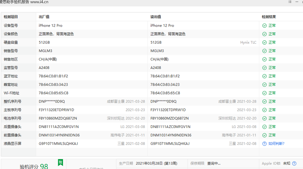303x169 pixels.
Task: Click the green check icon in 蓝牙地址 row
Action: [264, 76]
